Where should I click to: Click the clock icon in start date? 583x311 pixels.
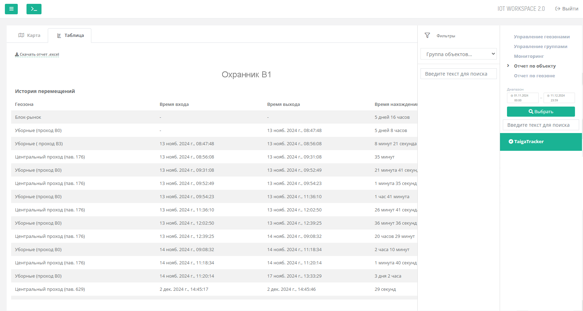pyautogui.click(x=512, y=95)
